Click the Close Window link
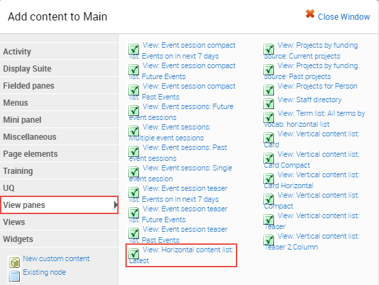Screen dimensions: 379x285 click(x=344, y=17)
